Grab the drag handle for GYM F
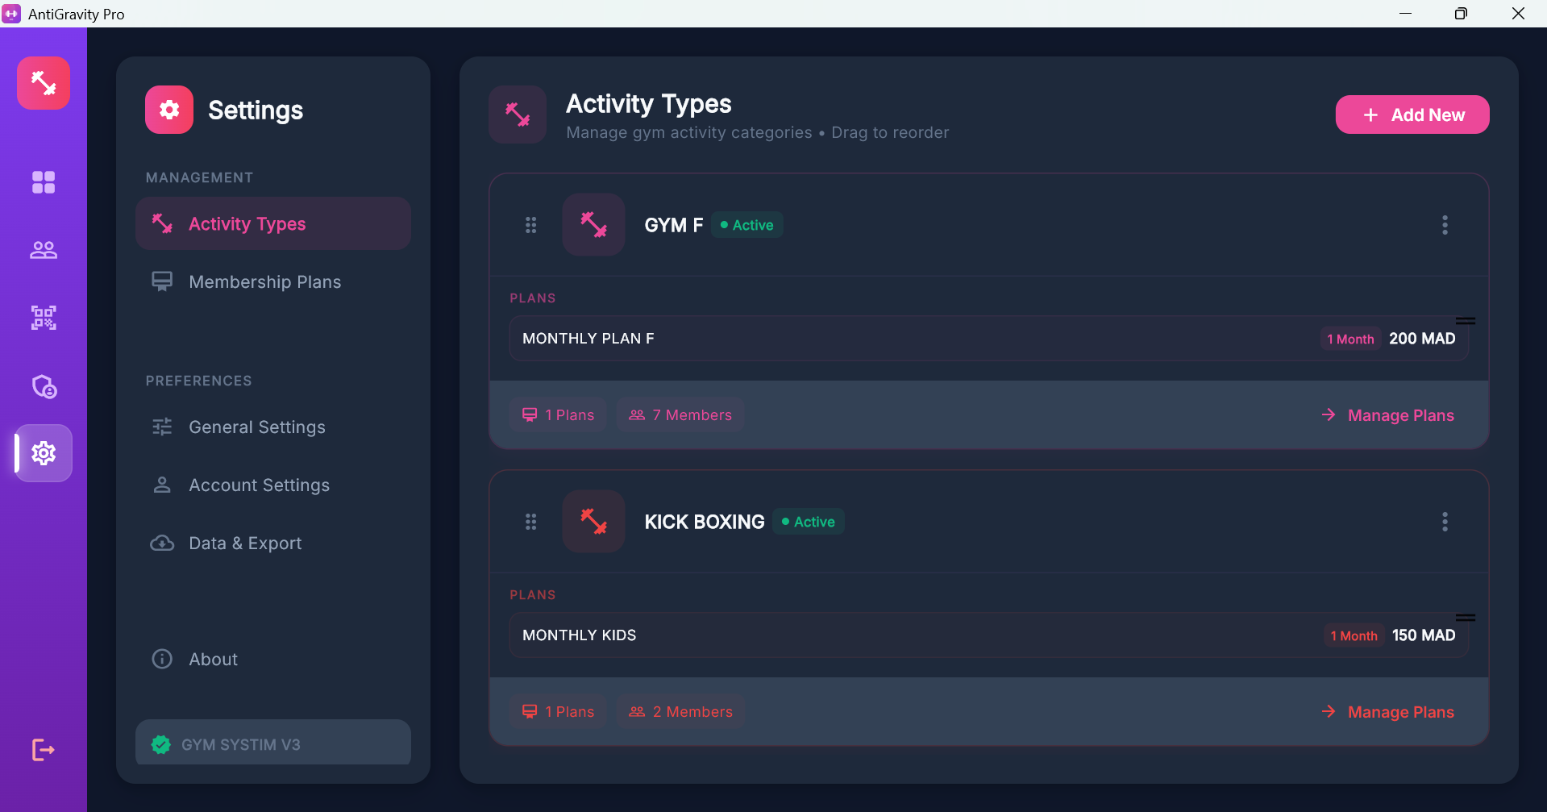Viewport: 1547px width, 812px height. pos(530,225)
